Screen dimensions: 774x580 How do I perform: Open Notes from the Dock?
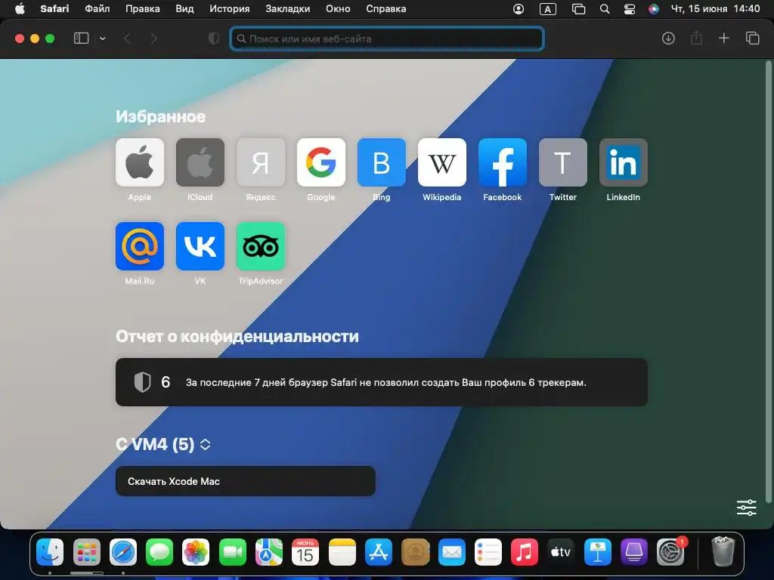click(342, 552)
